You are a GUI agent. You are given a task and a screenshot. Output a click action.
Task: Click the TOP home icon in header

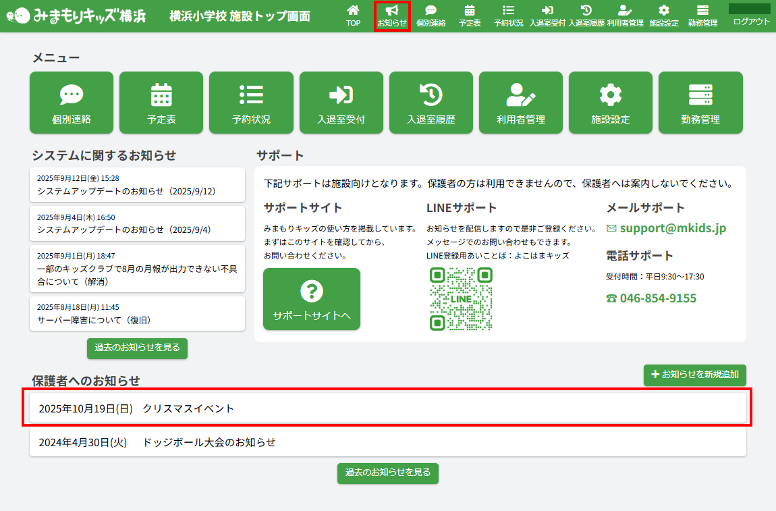click(x=353, y=16)
